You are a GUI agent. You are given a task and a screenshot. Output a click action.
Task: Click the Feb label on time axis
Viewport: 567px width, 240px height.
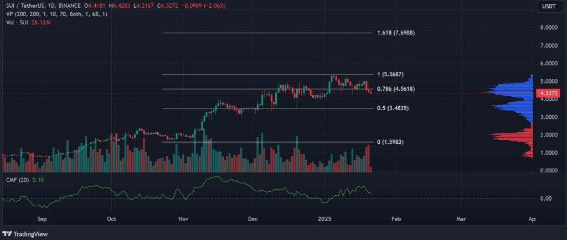pyautogui.click(x=396, y=219)
